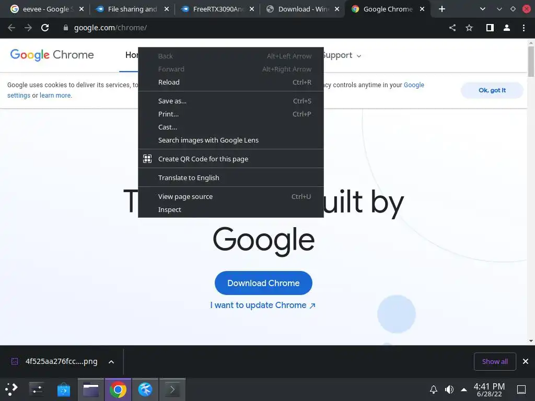Click the browser forward arrow

28,28
